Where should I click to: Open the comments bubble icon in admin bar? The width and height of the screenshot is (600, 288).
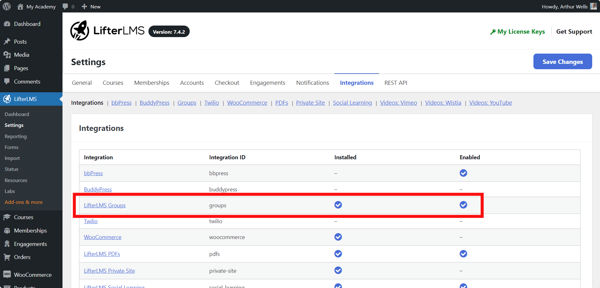[65, 7]
